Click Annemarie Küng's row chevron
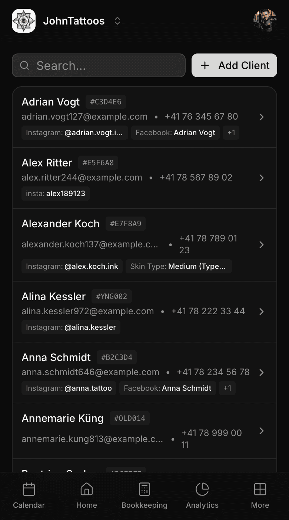The image size is (289, 520). [x=262, y=431]
